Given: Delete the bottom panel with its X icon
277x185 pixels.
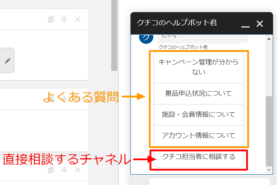Looking at the screenshot, I should point(78,170).
